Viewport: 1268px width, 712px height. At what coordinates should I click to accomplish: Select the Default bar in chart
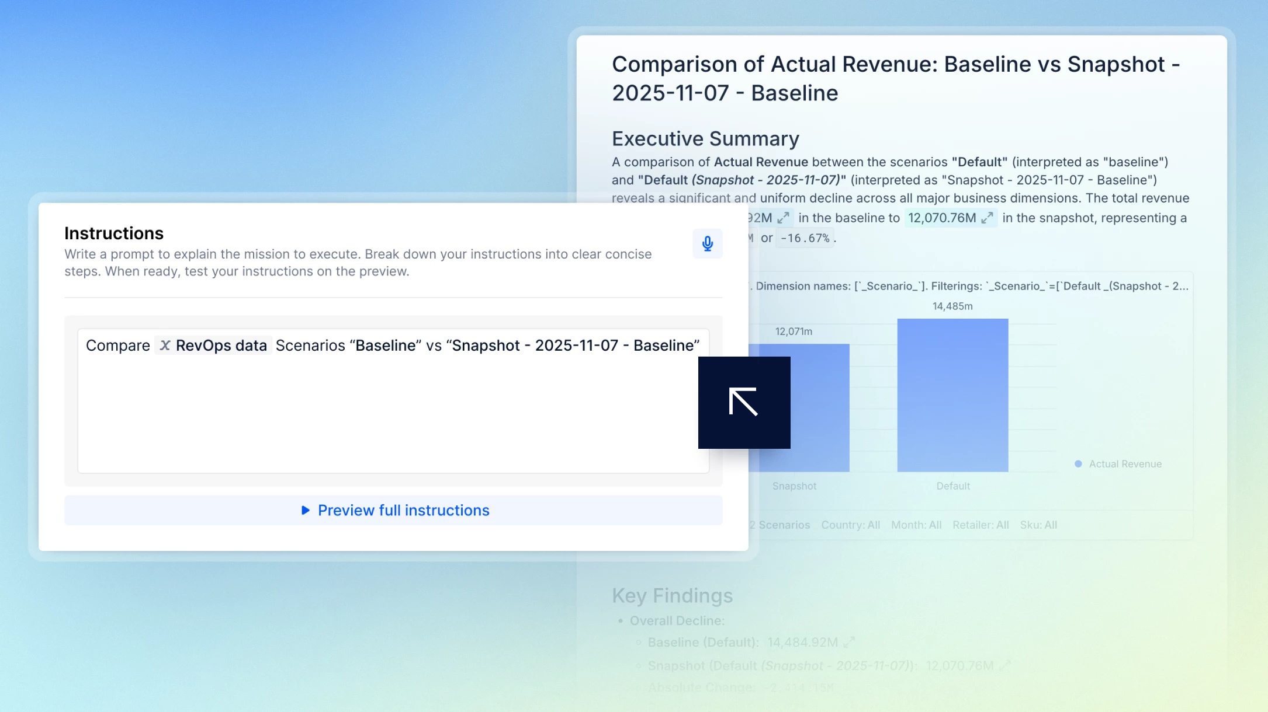click(952, 396)
